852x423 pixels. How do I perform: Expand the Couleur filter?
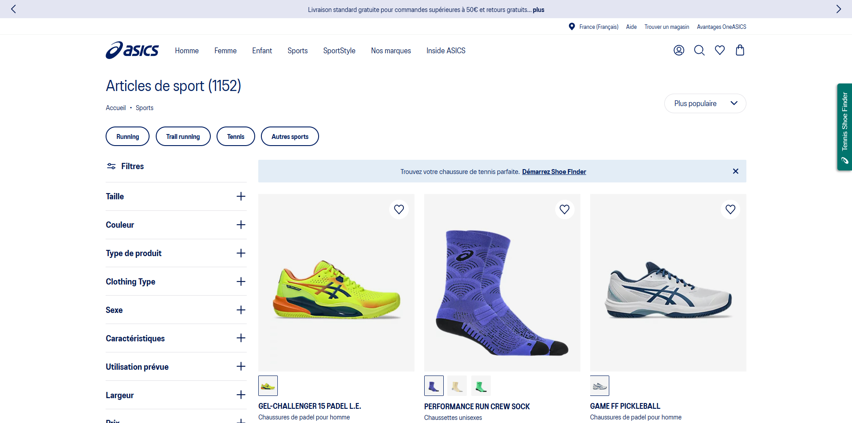coord(176,225)
